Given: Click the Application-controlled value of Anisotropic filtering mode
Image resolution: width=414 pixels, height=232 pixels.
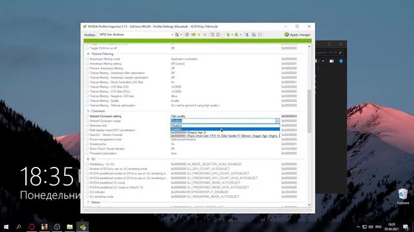Looking at the screenshot, I should [184, 59].
